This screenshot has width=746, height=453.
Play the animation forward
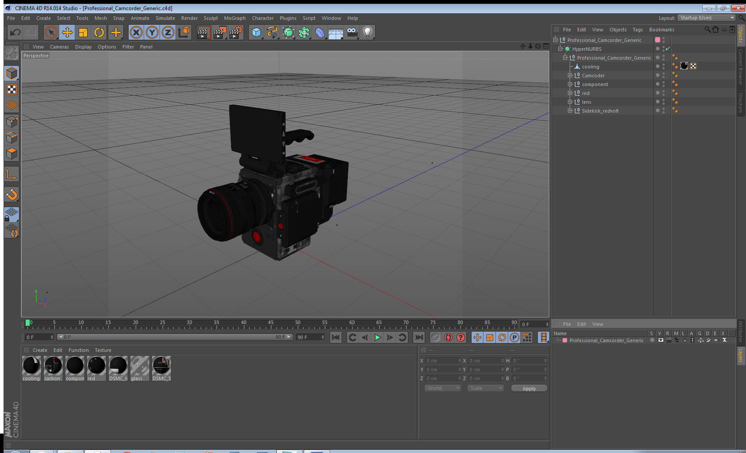(377, 337)
